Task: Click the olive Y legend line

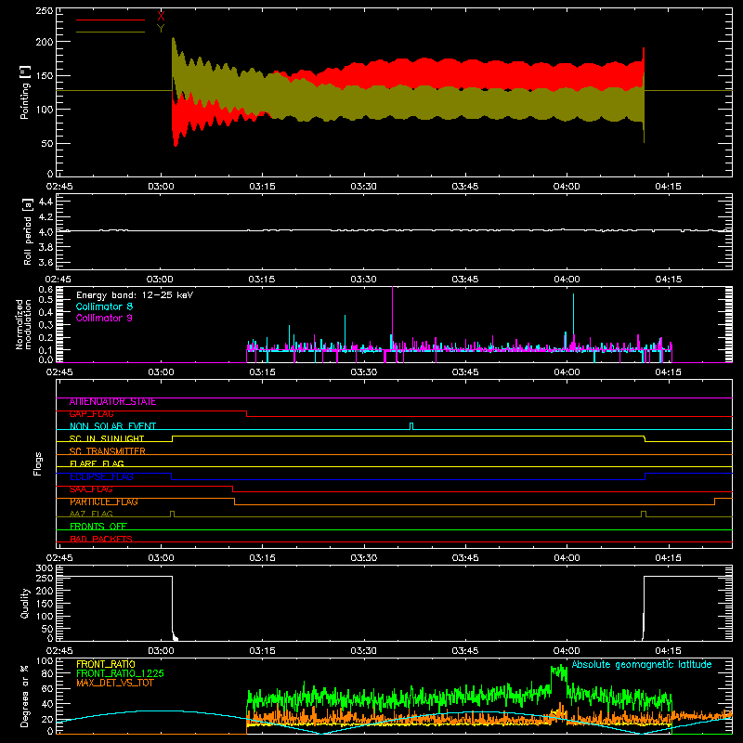Action: point(111,32)
